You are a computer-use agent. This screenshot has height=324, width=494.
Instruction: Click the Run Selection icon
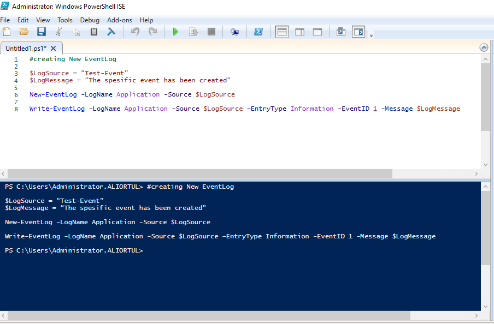193,32
